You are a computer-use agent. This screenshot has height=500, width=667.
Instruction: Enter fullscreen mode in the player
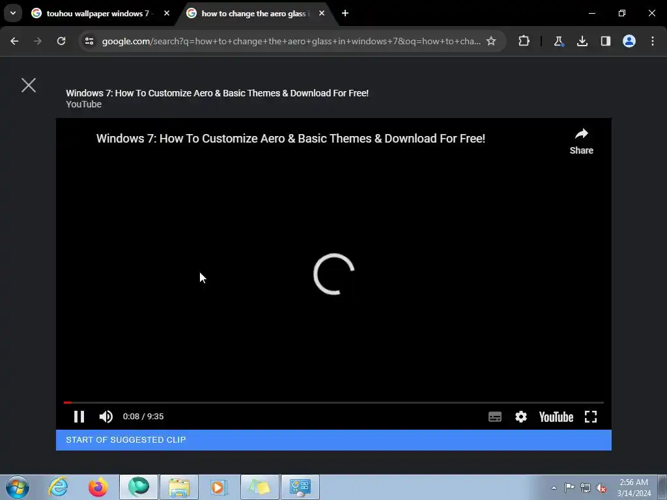click(x=591, y=417)
